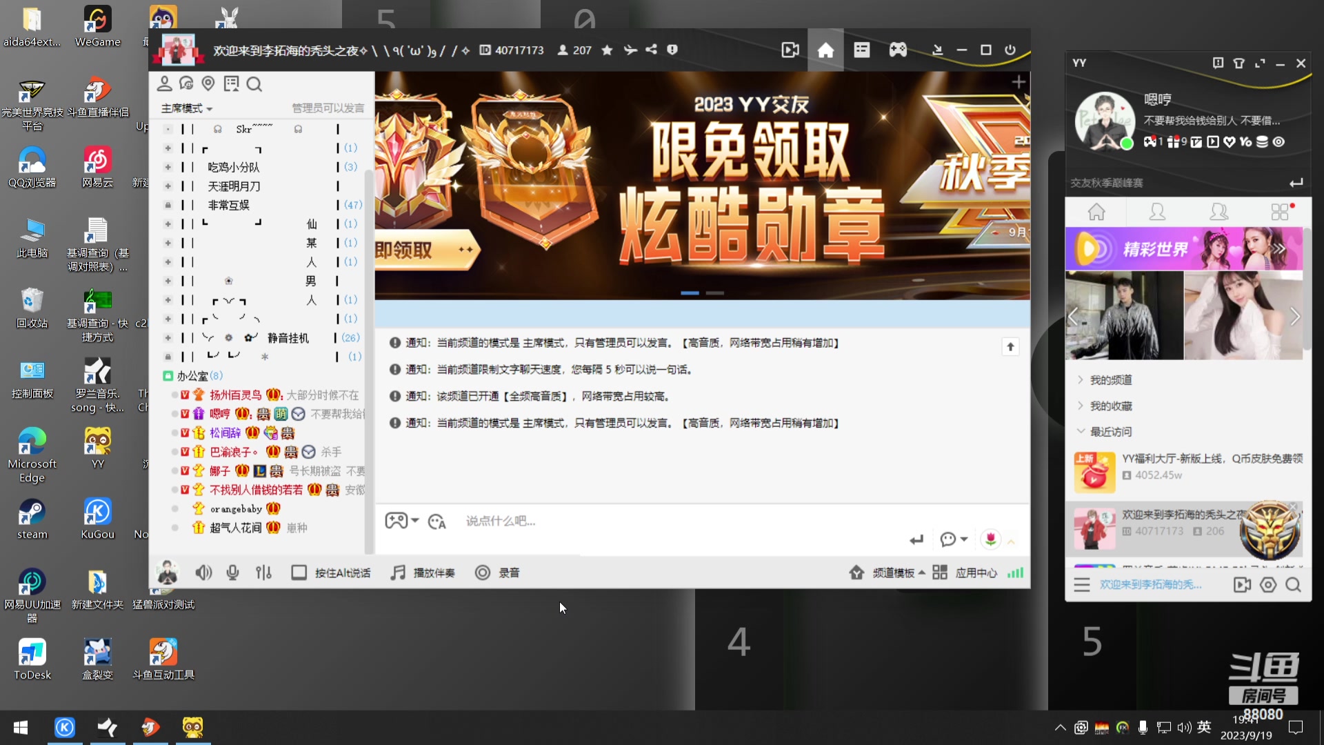1324x745 pixels.
Task: Open the 主席模式 mode dropdown
Action: pos(185,108)
